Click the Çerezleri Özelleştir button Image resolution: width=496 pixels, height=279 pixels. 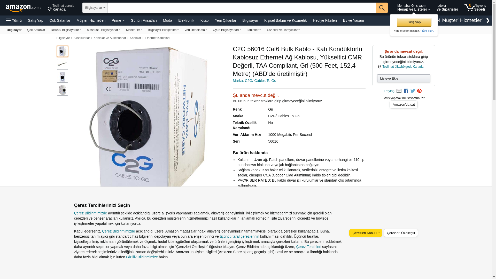[x=401, y=233]
